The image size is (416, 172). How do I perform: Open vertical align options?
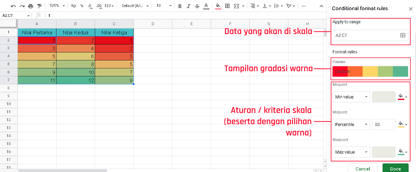point(267,6)
